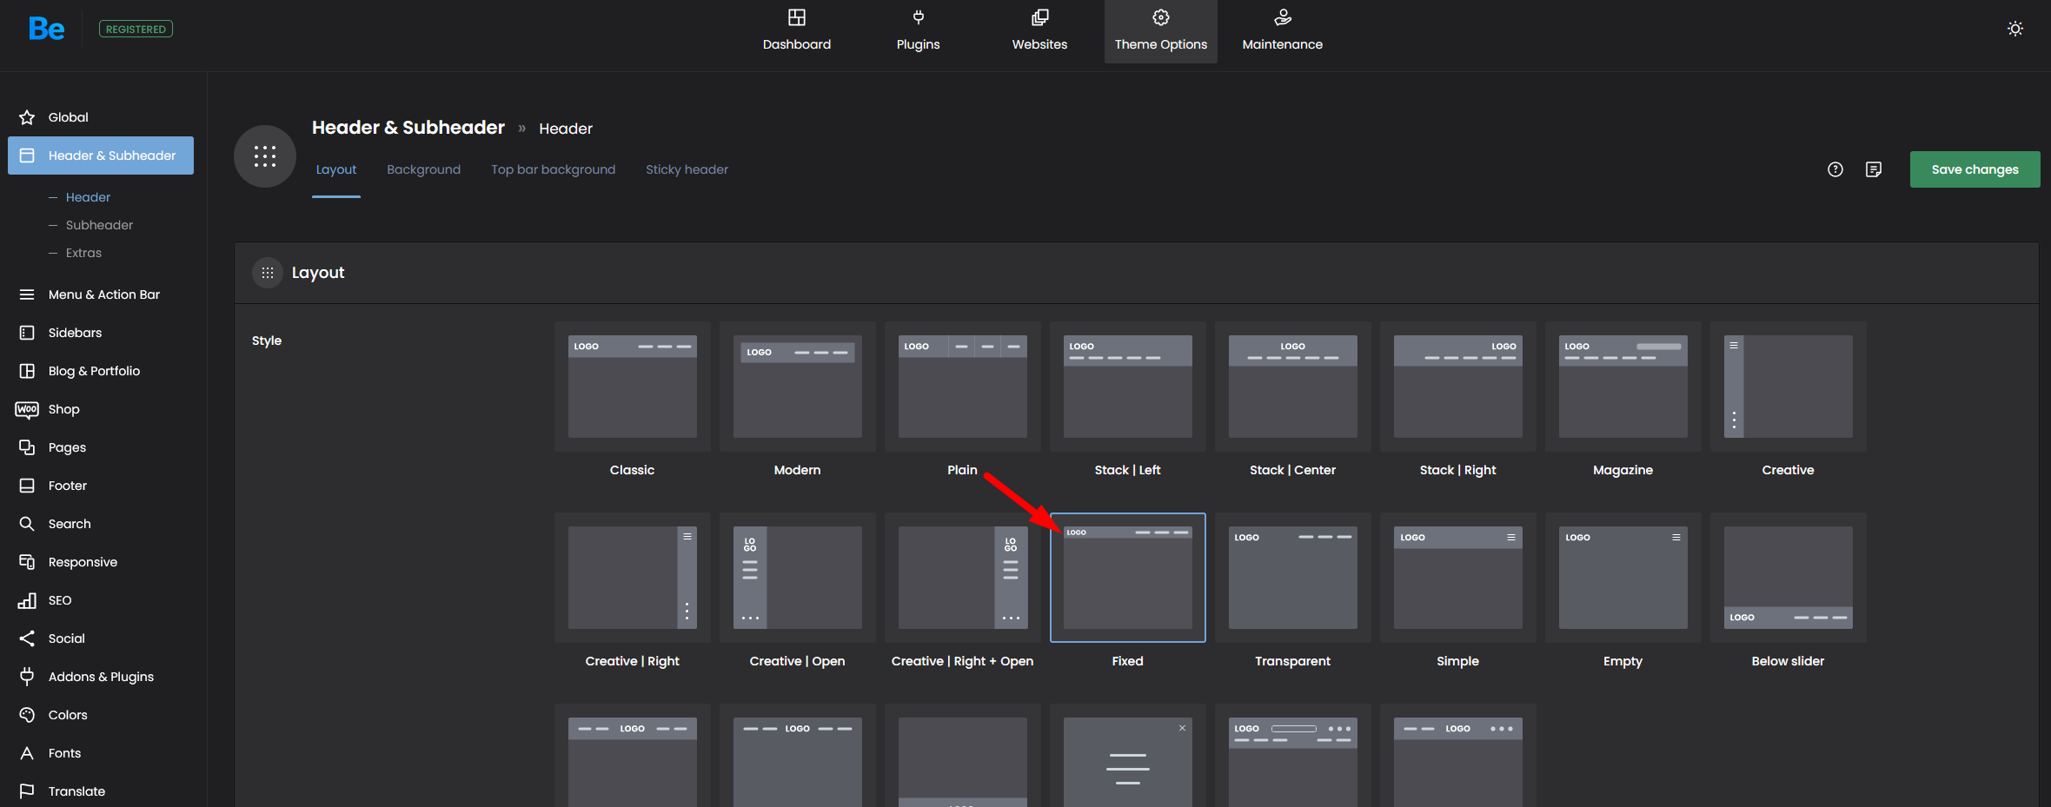Select the Empty header style

(1623, 578)
